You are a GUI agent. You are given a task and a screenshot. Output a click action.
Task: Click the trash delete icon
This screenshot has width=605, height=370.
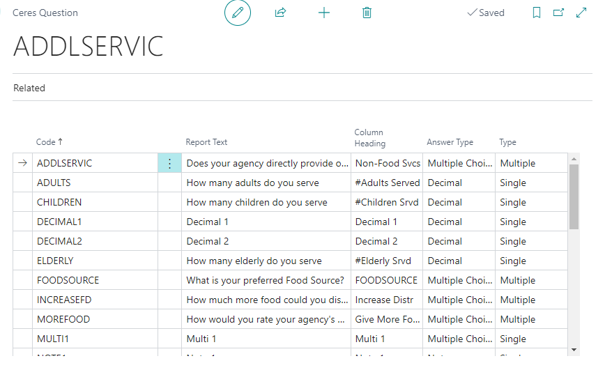pyautogui.click(x=367, y=13)
